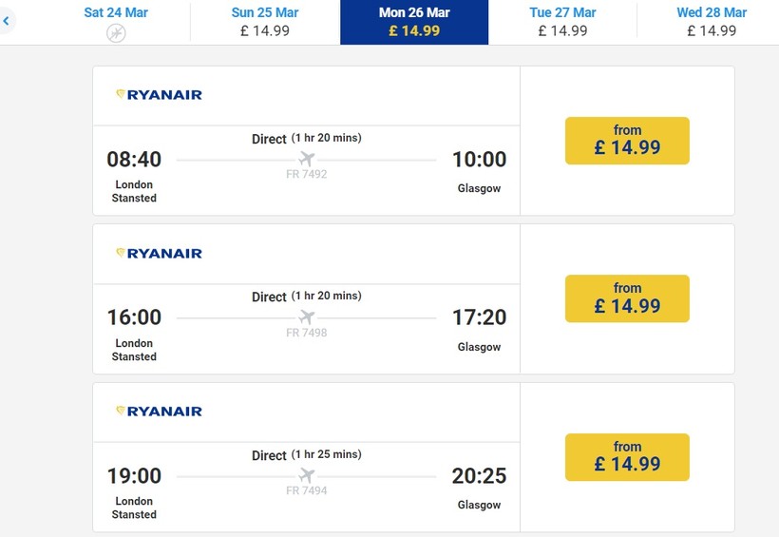Click the flight number FR 7494
The width and height of the screenshot is (779, 537).
pos(306,491)
